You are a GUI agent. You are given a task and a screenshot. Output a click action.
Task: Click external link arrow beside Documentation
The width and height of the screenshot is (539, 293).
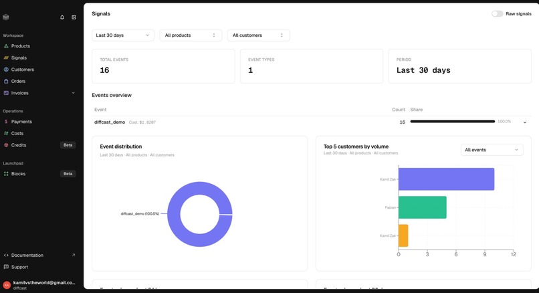(x=73, y=255)
